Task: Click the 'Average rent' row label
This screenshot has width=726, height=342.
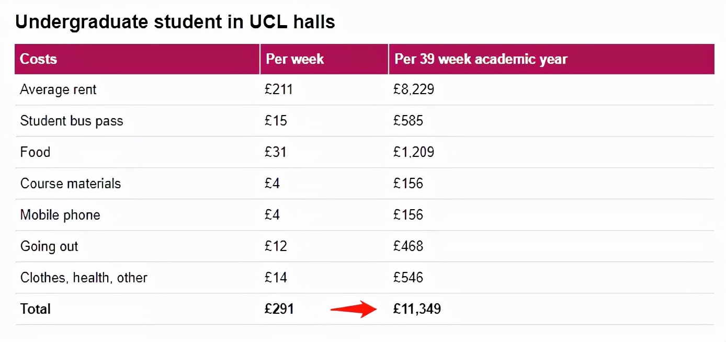Action: [58, 89]
